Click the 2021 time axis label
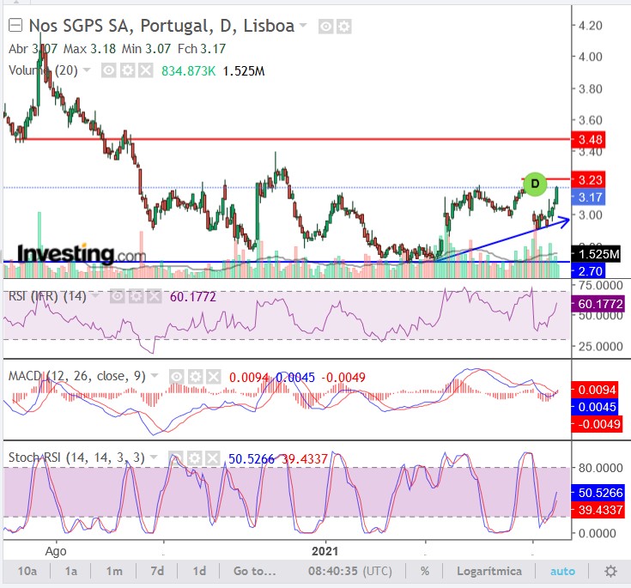The image size is (631, 588). (325, 551)
